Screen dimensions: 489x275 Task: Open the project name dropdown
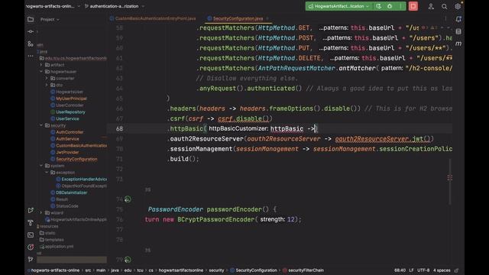[x=53, y=6]
